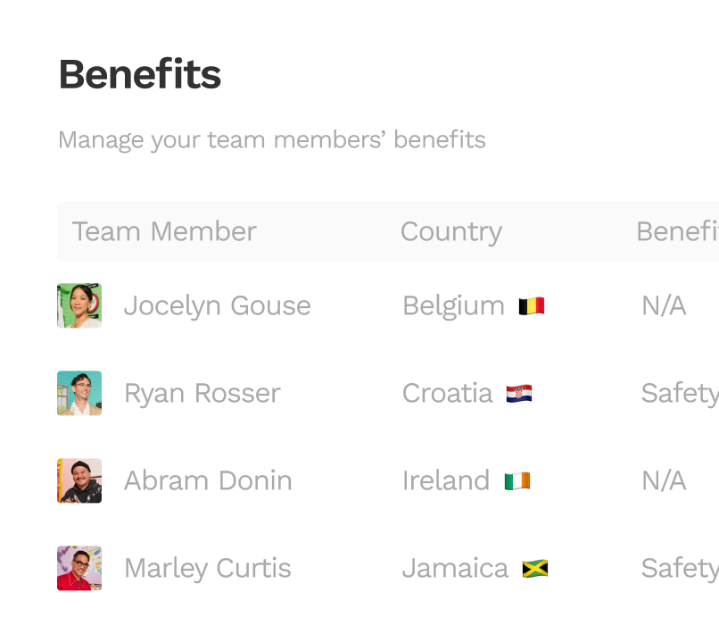The height and width of the screenshot is (634, 719).
Task: Click the Croatia flag icon
Action: pyautogui.click(x=519, y=394)
